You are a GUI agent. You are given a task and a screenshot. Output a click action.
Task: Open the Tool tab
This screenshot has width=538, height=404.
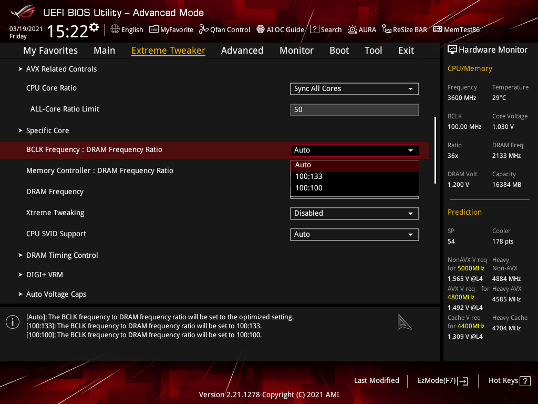374,50
